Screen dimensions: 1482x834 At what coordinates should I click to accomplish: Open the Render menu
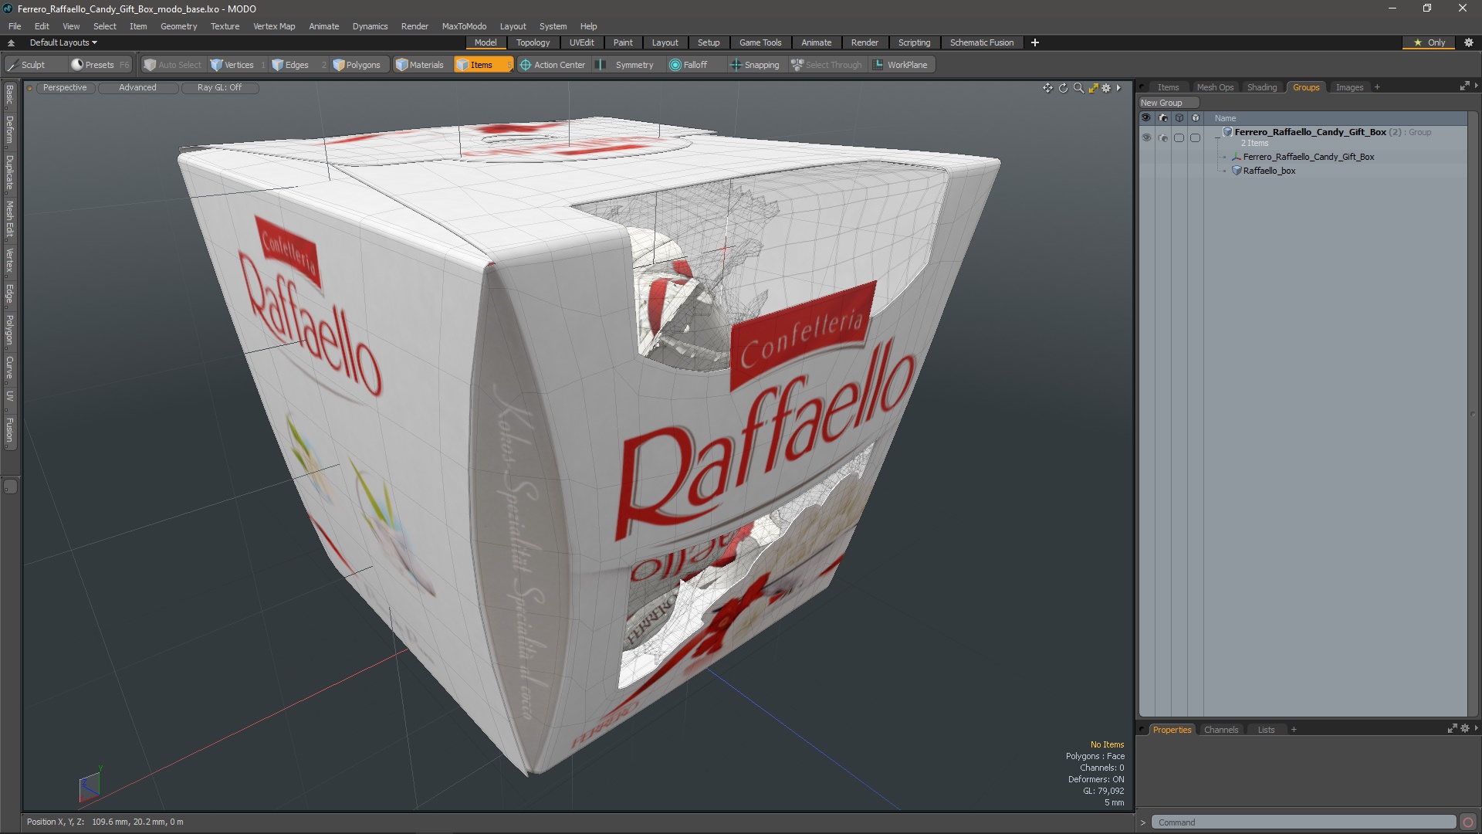[414, 26]
